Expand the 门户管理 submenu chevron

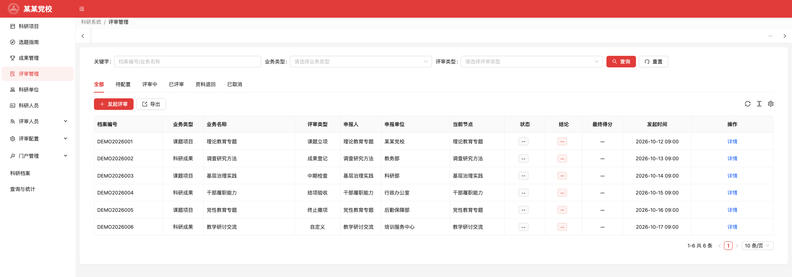66,156
